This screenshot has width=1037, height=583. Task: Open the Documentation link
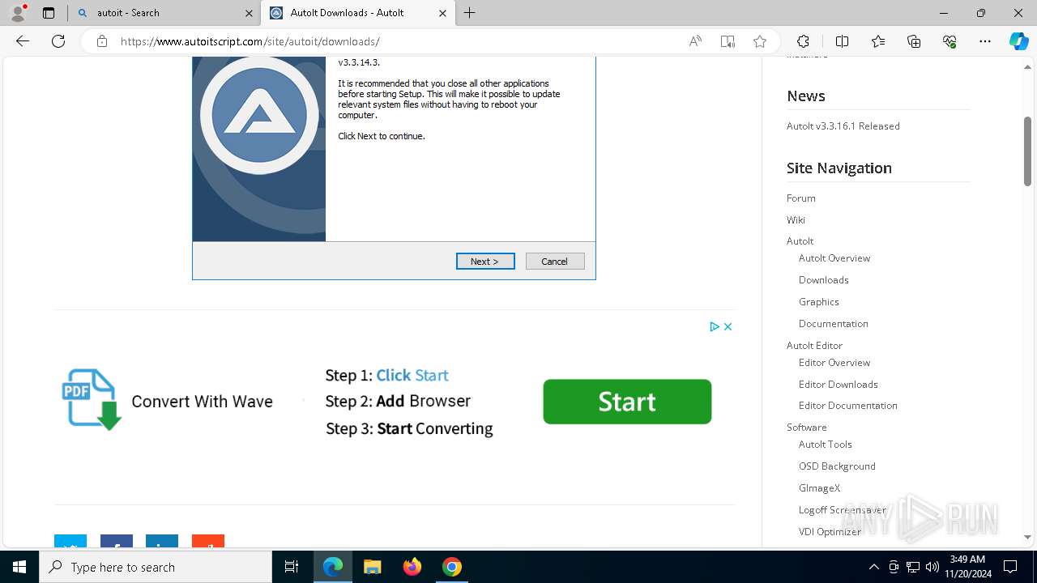click(833, 323)
